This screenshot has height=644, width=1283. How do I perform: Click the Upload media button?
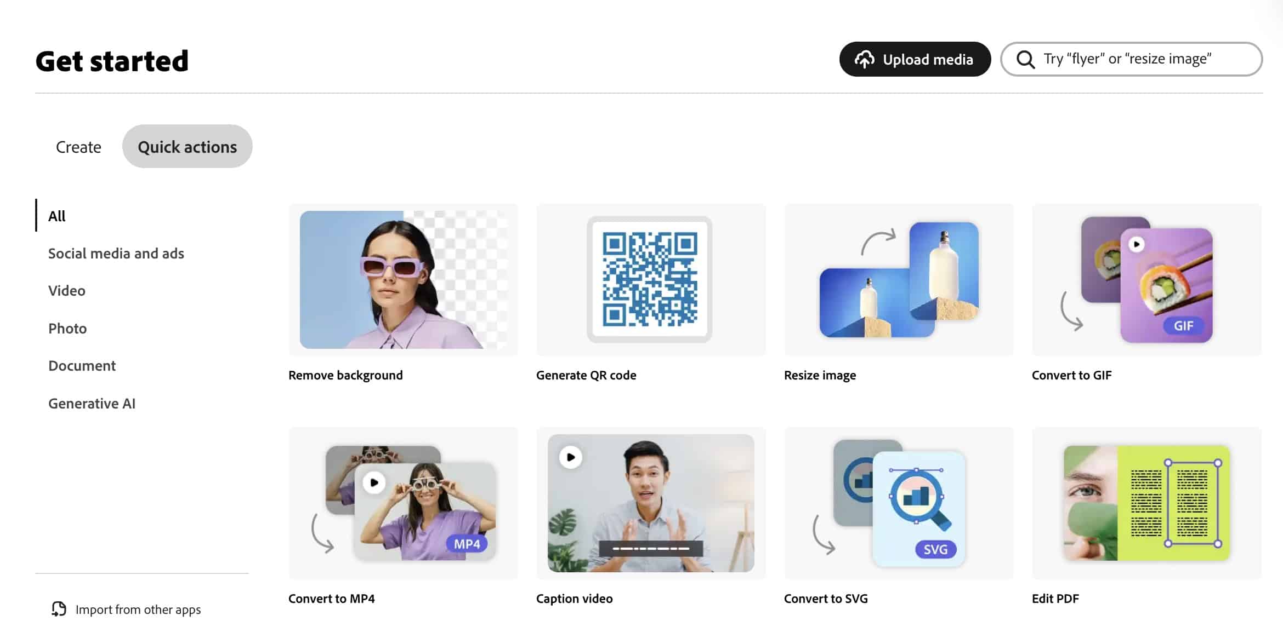915,59
